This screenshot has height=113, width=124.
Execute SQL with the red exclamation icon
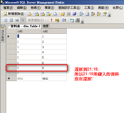tap(52, 20)
